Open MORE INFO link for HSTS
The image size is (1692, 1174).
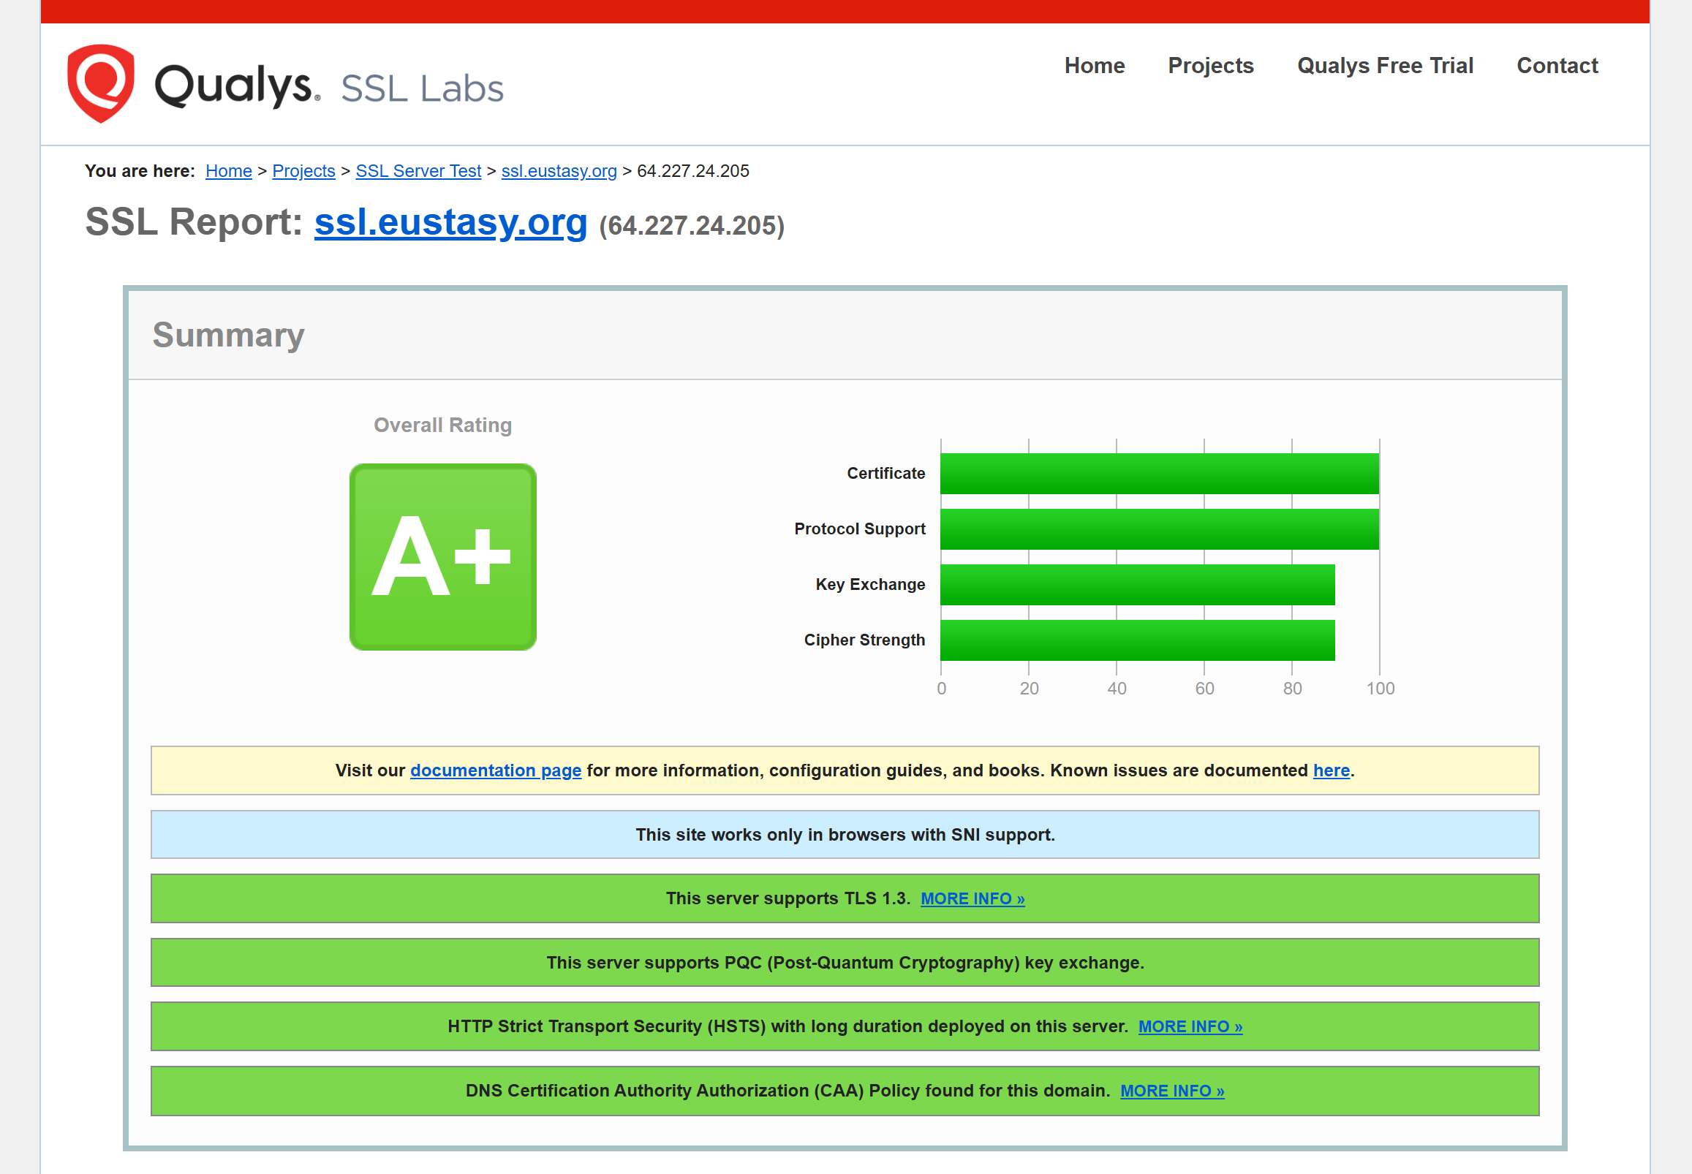[1190, 1026]
